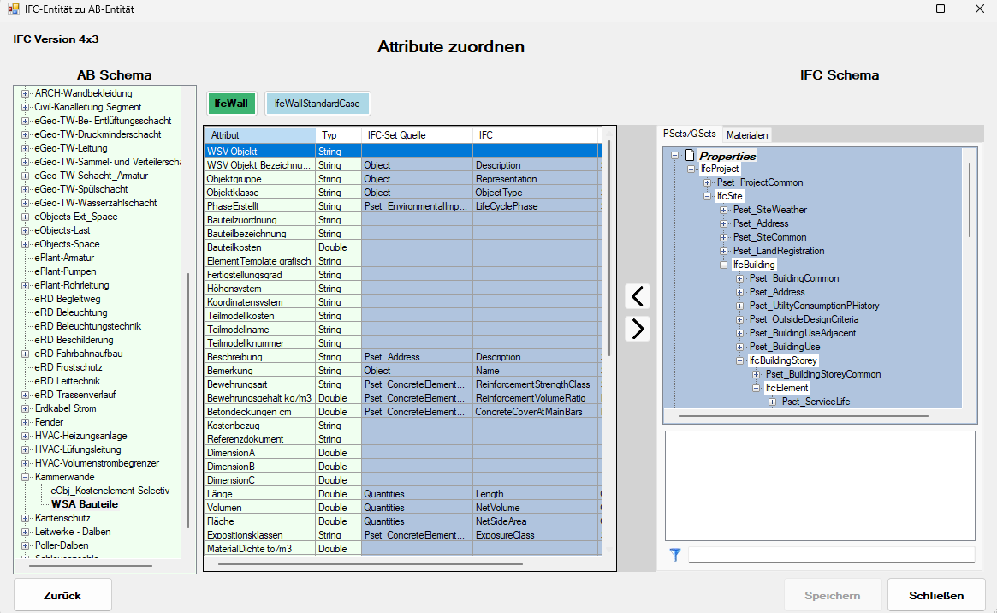The height and width of the screenshot is (613, 997).
Task: Select the IfcWall entity button
Action: [231, 104]
